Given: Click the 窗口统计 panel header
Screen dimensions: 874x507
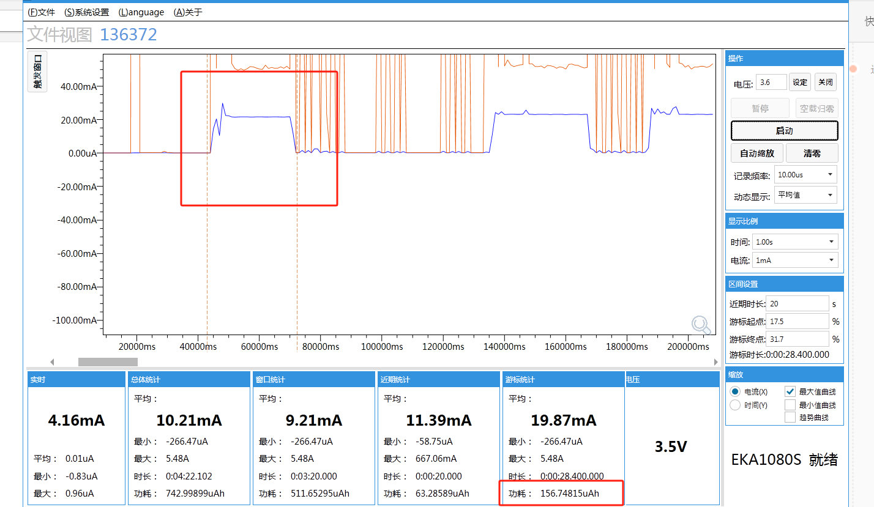Looking at the screenshot, I should (313, 379).
